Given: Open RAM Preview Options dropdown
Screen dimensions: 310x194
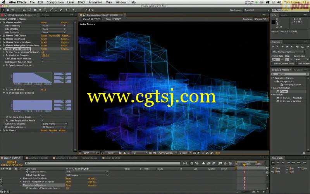Looking at the screenshot, I should (288, 52).
